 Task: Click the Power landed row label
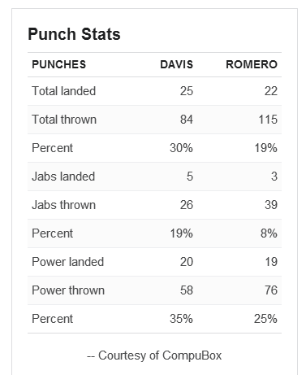pyautogui.click(x=68, y=262)
